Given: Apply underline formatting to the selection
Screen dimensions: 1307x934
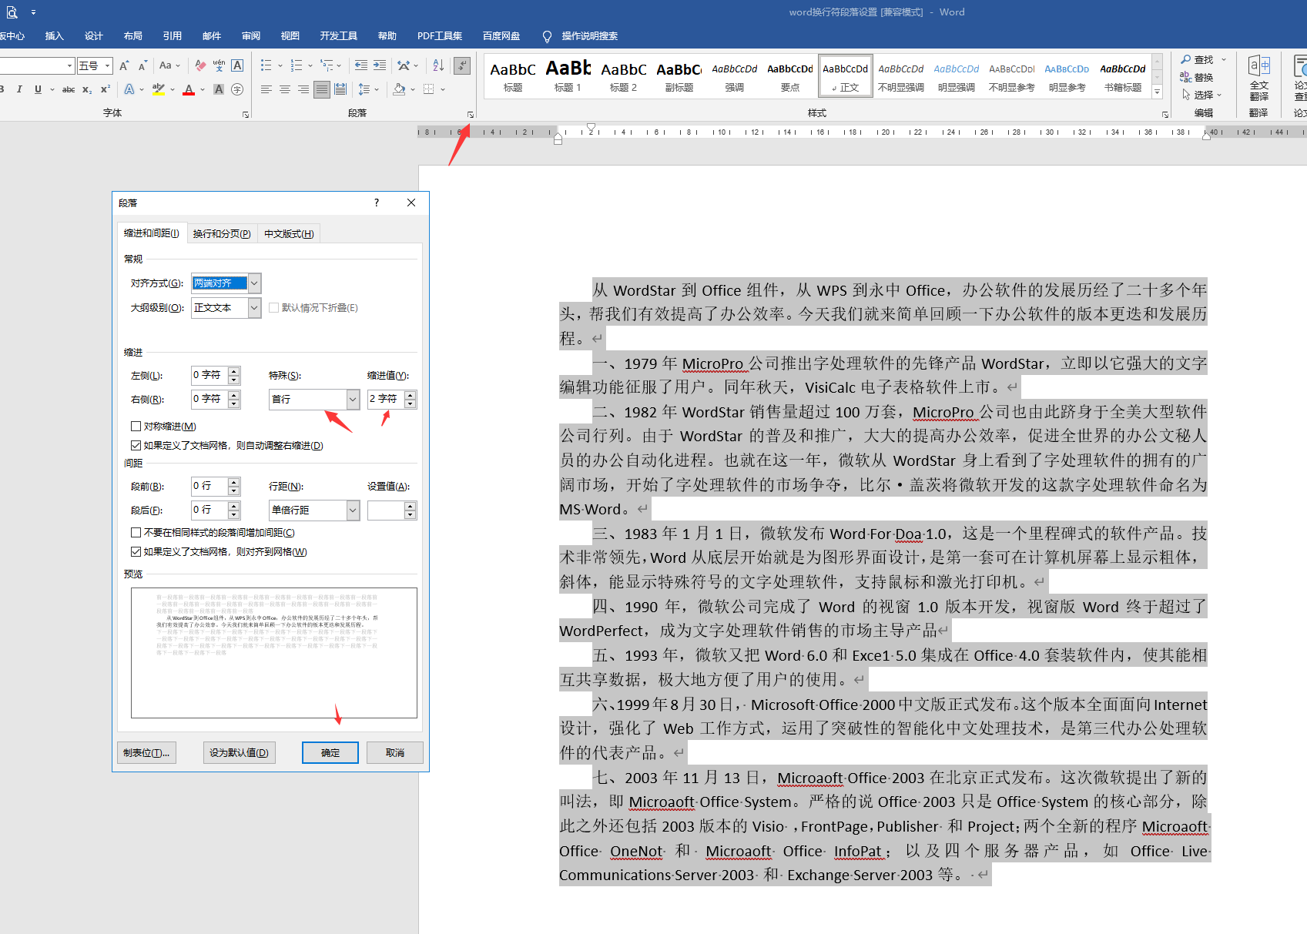Looking at the screenshot, I should click(x=38, y=89).
